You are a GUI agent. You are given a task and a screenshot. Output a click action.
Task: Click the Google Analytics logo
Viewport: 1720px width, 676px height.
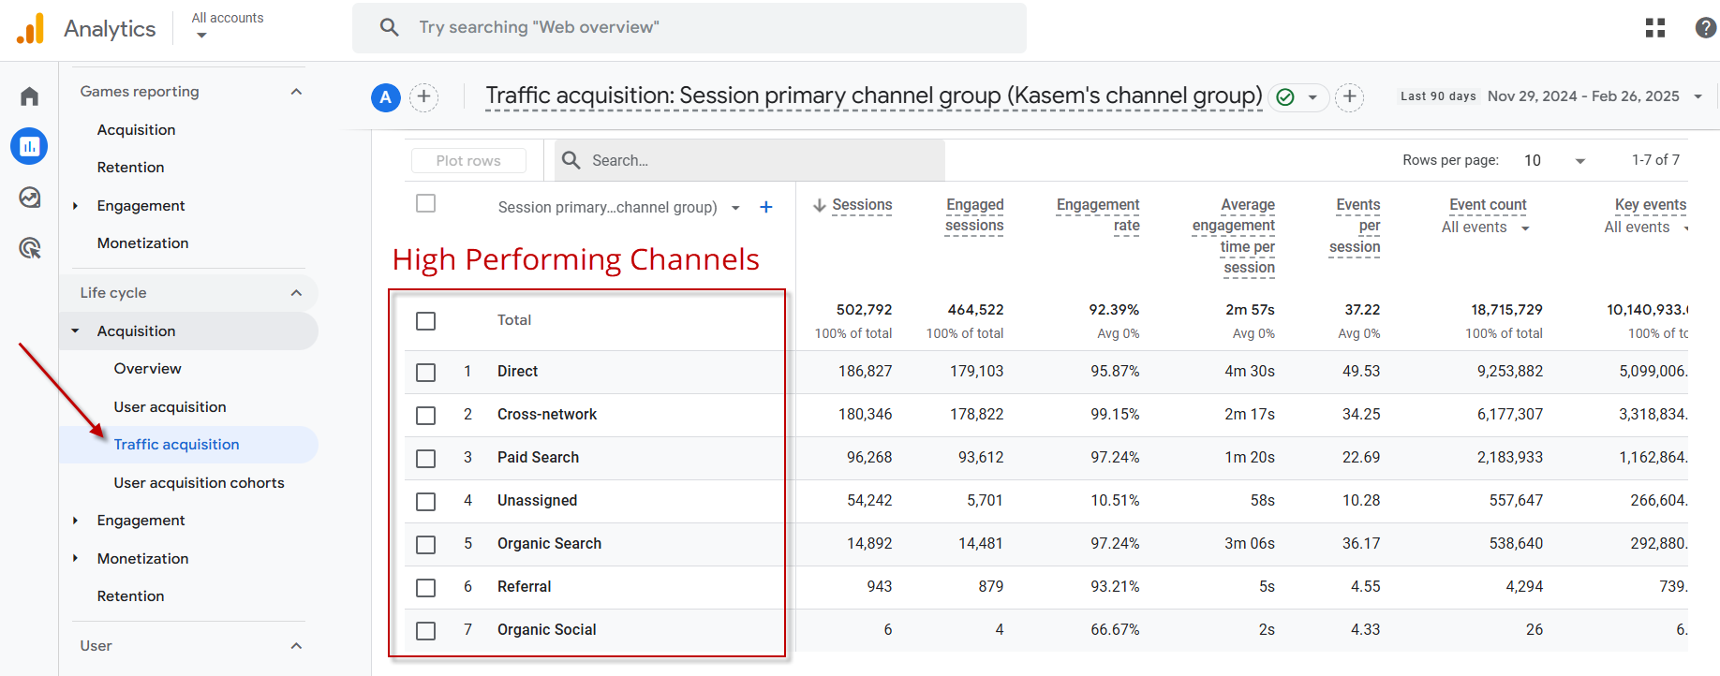click(31, 28)
